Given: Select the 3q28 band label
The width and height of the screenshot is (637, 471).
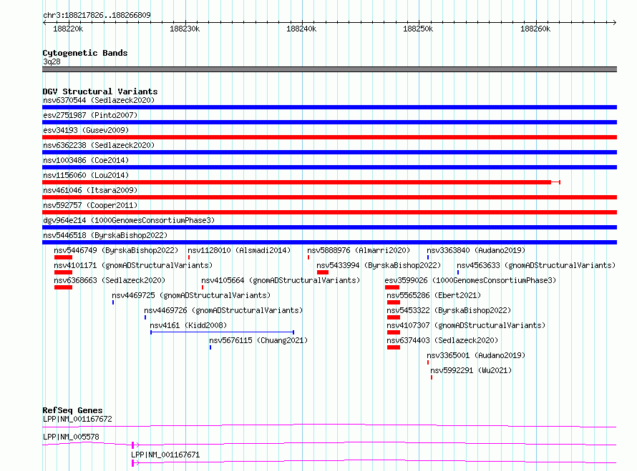Looking at the screenshot, I should (52, 61).
